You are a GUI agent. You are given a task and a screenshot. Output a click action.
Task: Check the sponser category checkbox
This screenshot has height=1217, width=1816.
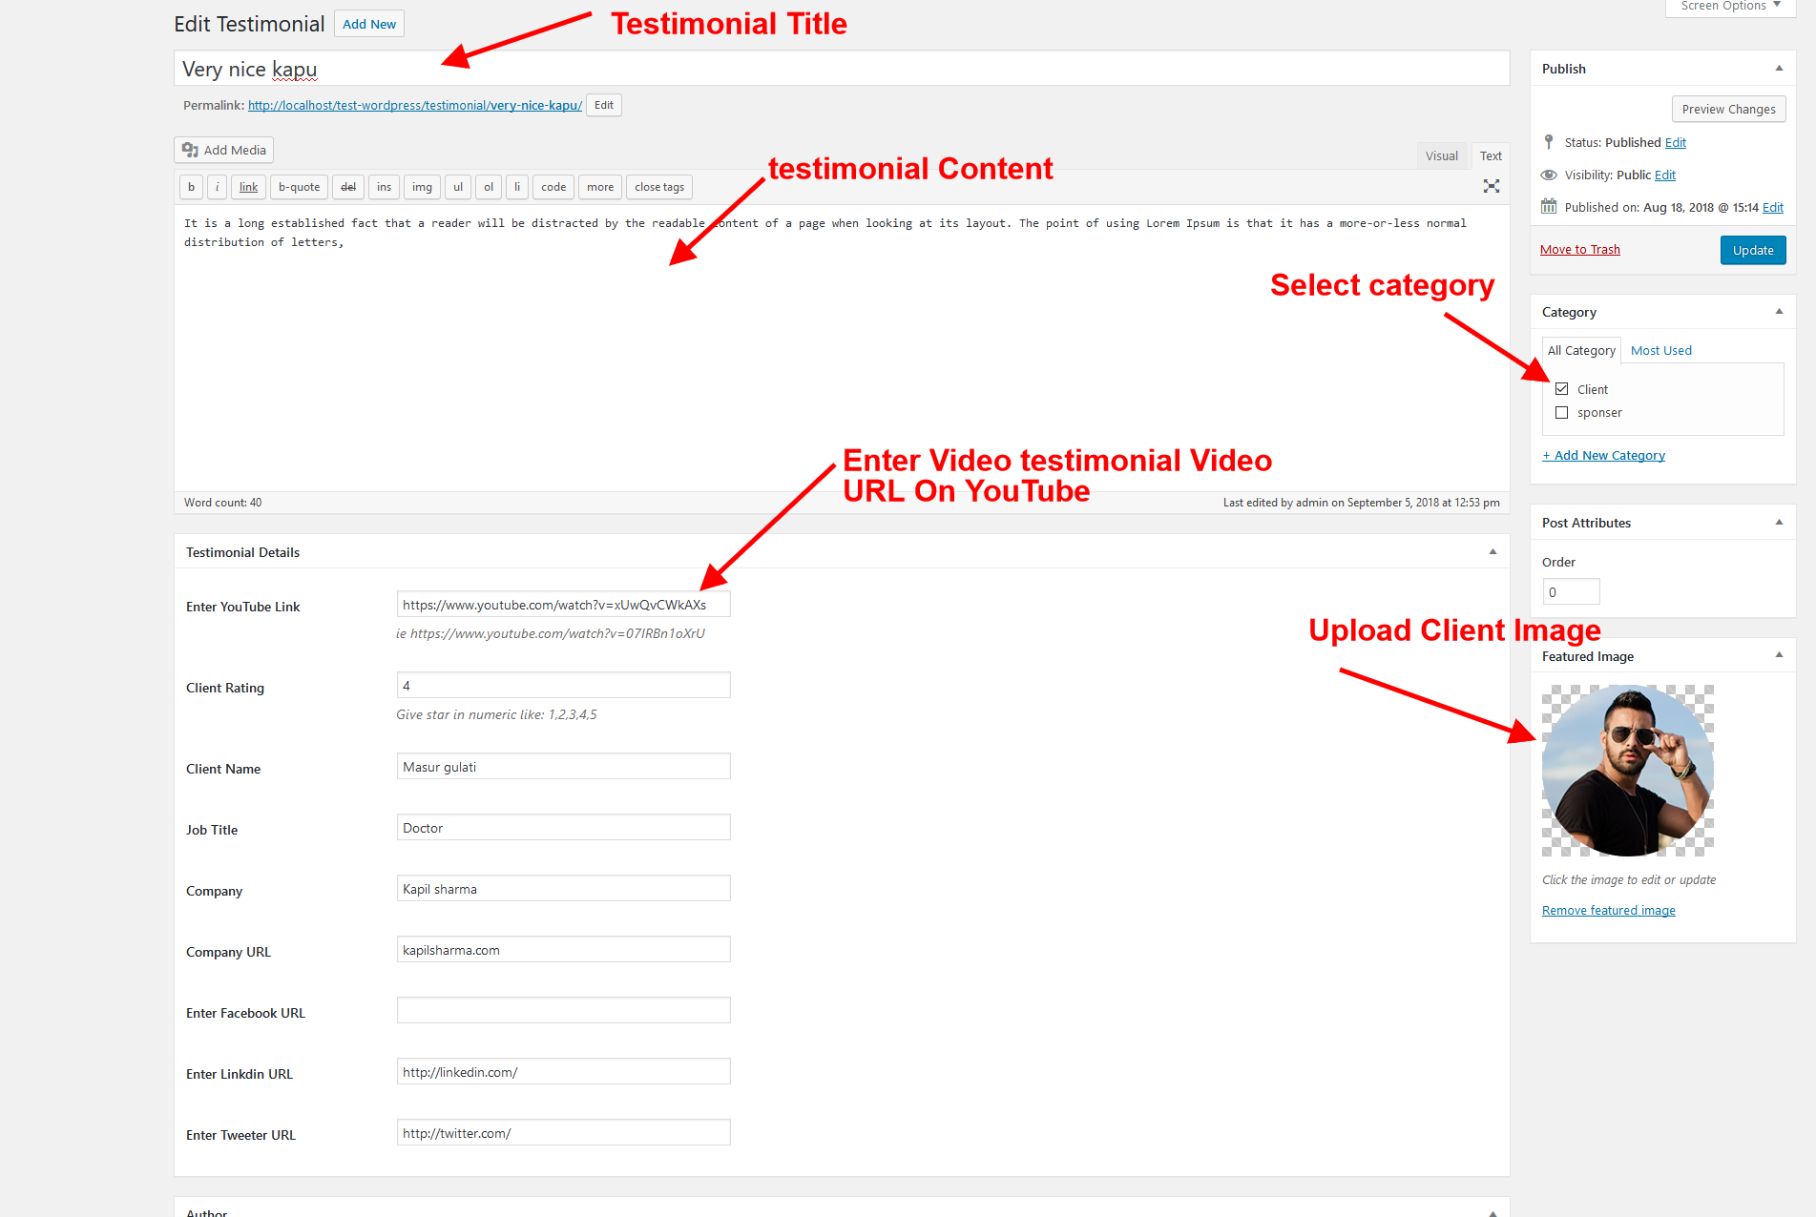(x=1561, y=412)
